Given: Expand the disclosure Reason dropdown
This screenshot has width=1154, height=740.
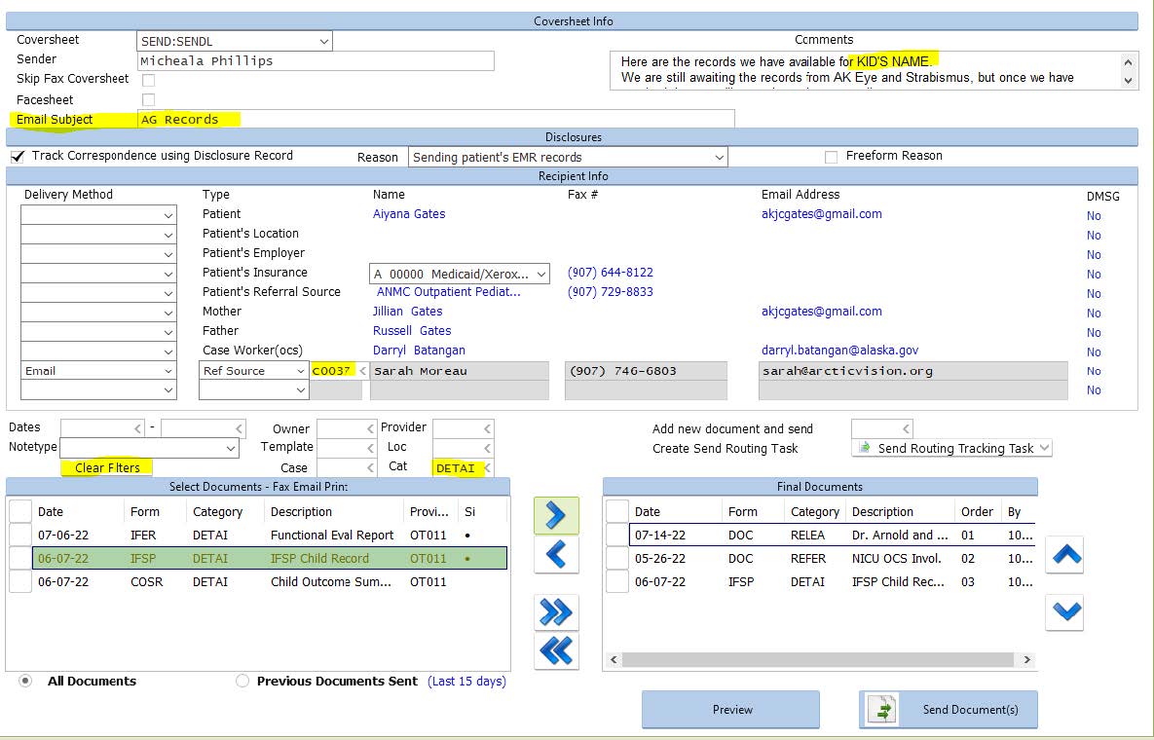Looking at the screenshot, I should [x=719, y=158].
